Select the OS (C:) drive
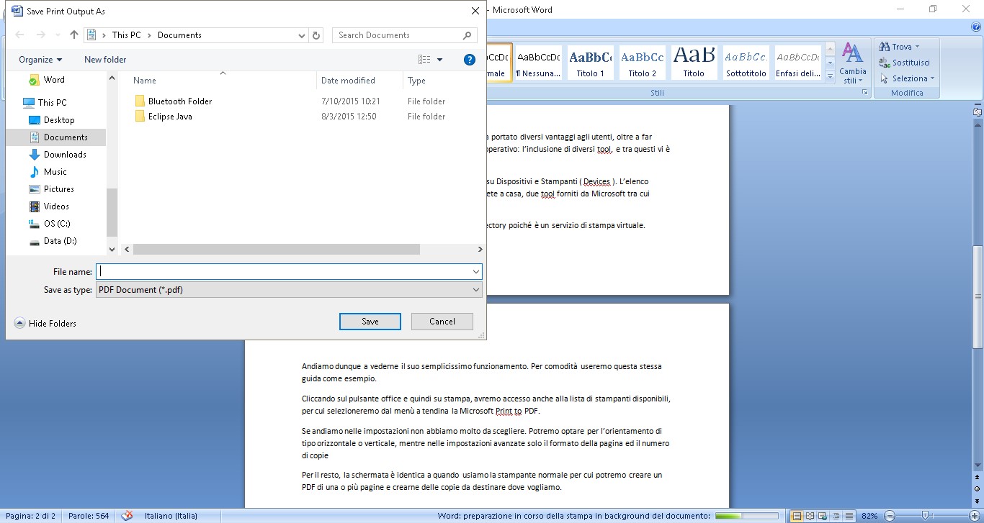Viewport: 984px width, 523px height. click(57, 224)
